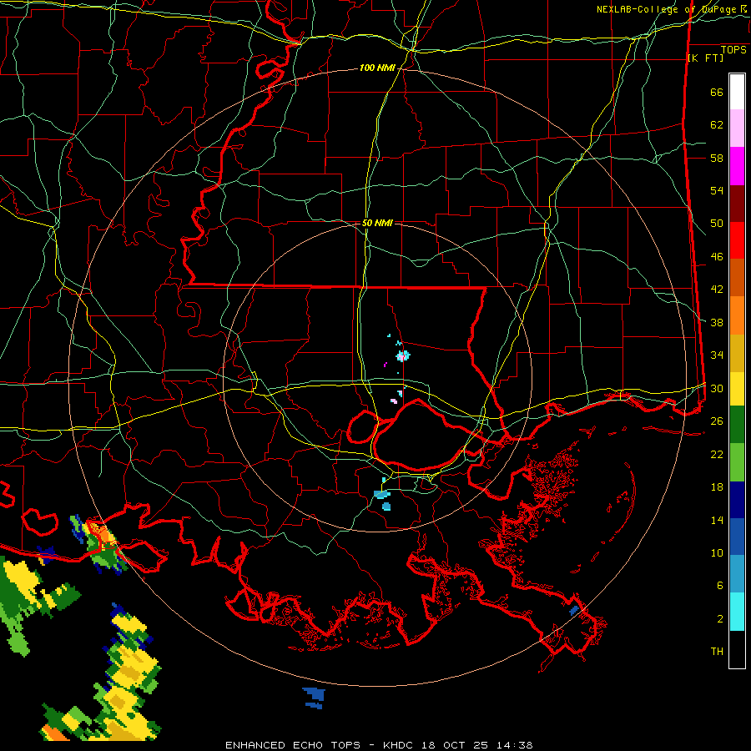Screen dimensions: 751x751
Task: Click the "14" legend value
Action: click(x=717, y=520)
